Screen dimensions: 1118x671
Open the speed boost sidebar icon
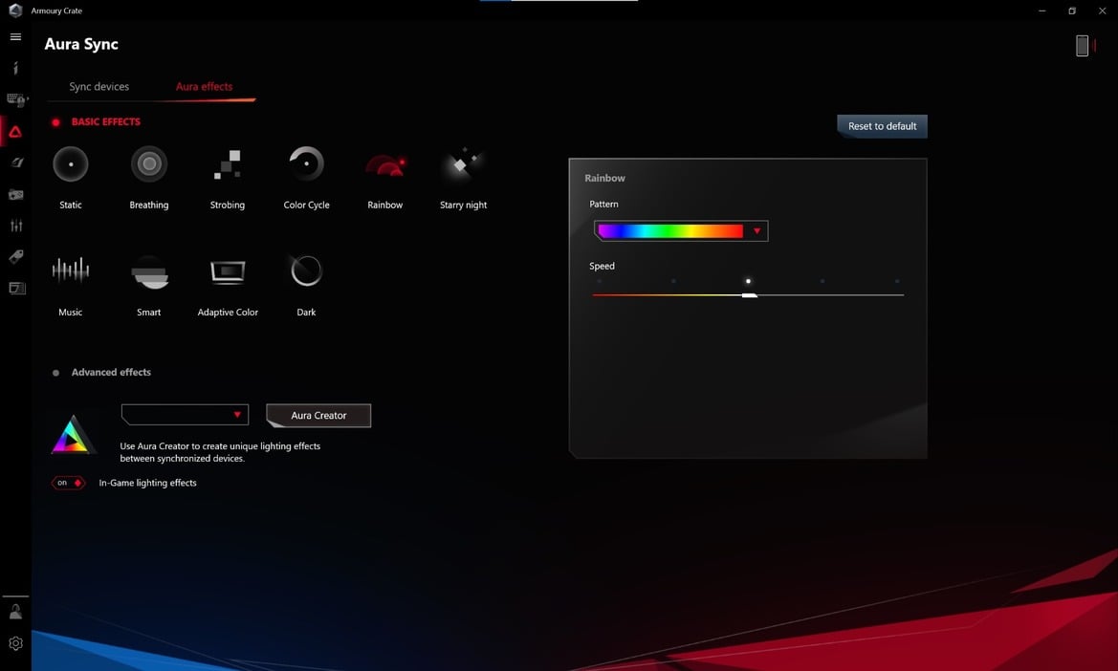[x=17, y=162]
